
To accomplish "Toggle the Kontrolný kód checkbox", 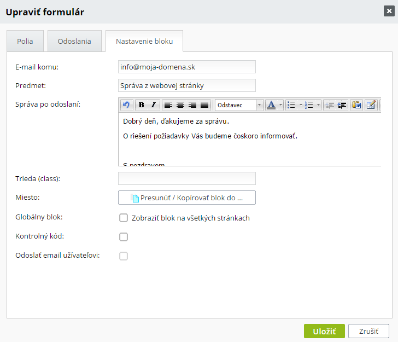I will click(x=124, y=237).
